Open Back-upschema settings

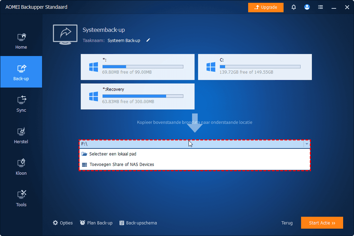[138, 223]
